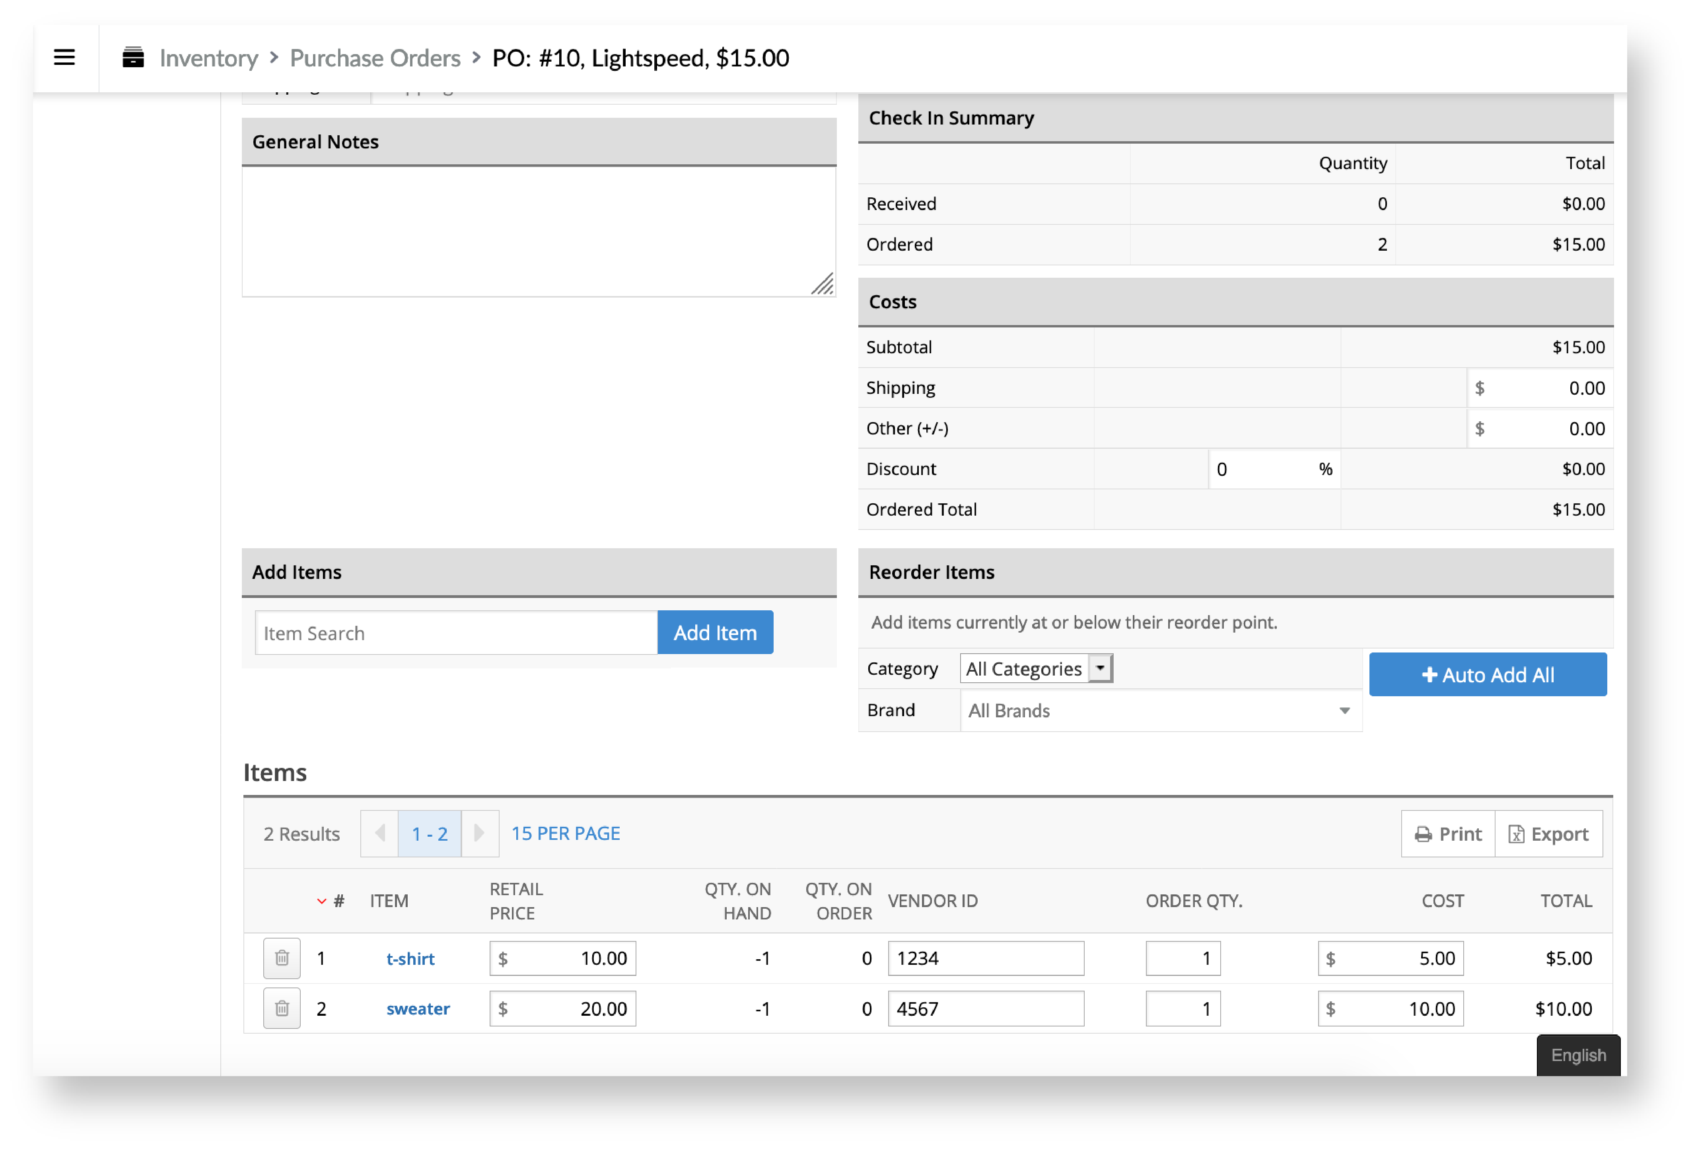
Task: Delete the sweater row with trash icon
Action: [282, 1009]
